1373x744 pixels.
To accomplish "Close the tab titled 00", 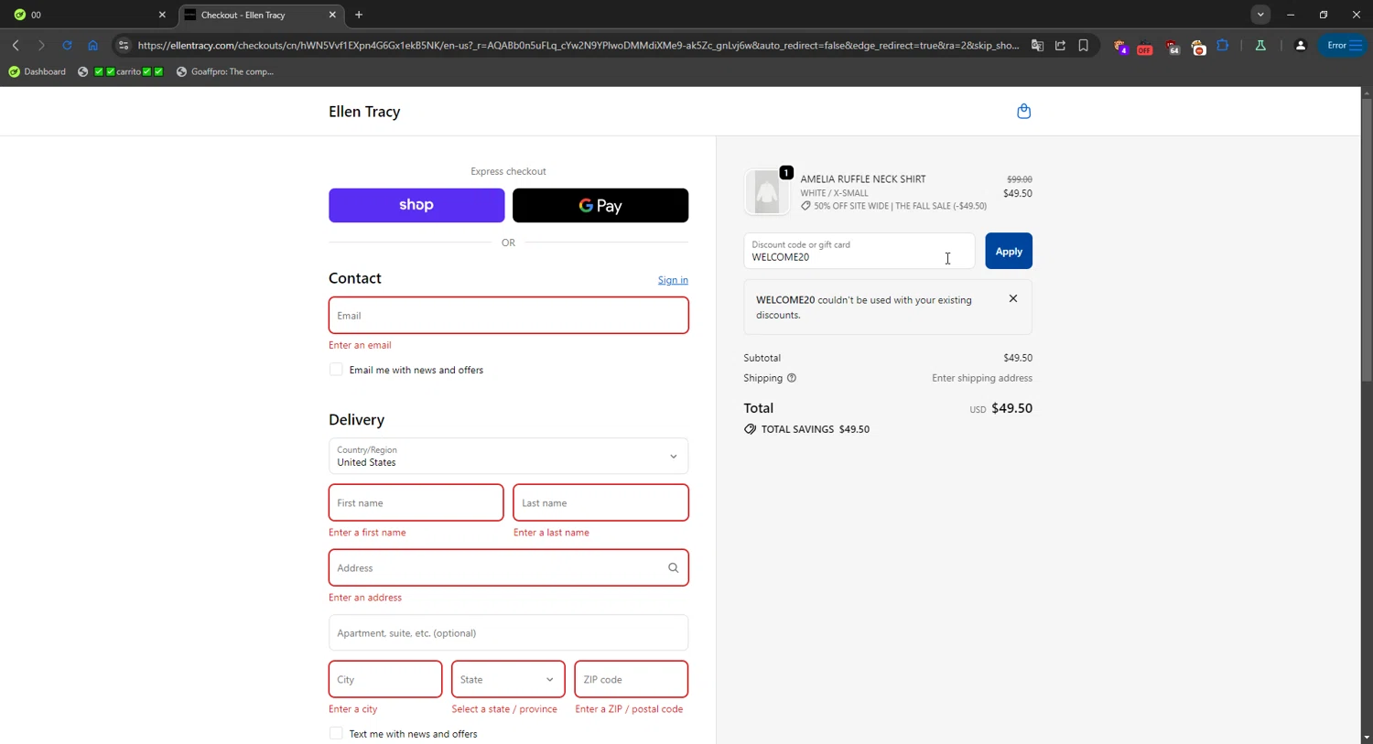I will [x=162, y=15].
